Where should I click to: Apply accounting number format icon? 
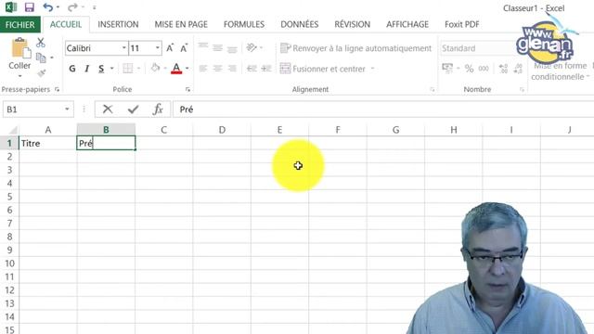click(x=447, y=68)
